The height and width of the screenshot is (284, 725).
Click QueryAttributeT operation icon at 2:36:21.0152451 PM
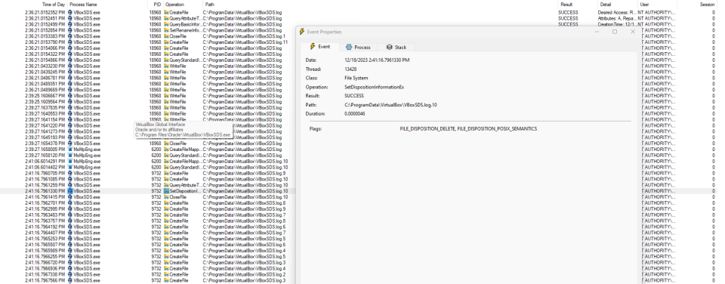coord(166,18)
